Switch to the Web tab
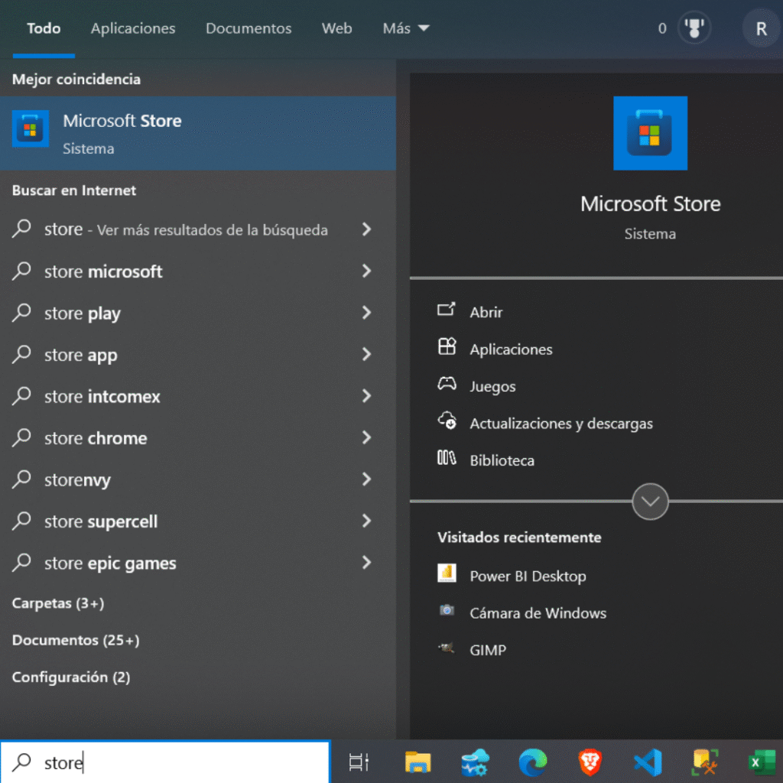The image size is (783, 783). (336, 28)
